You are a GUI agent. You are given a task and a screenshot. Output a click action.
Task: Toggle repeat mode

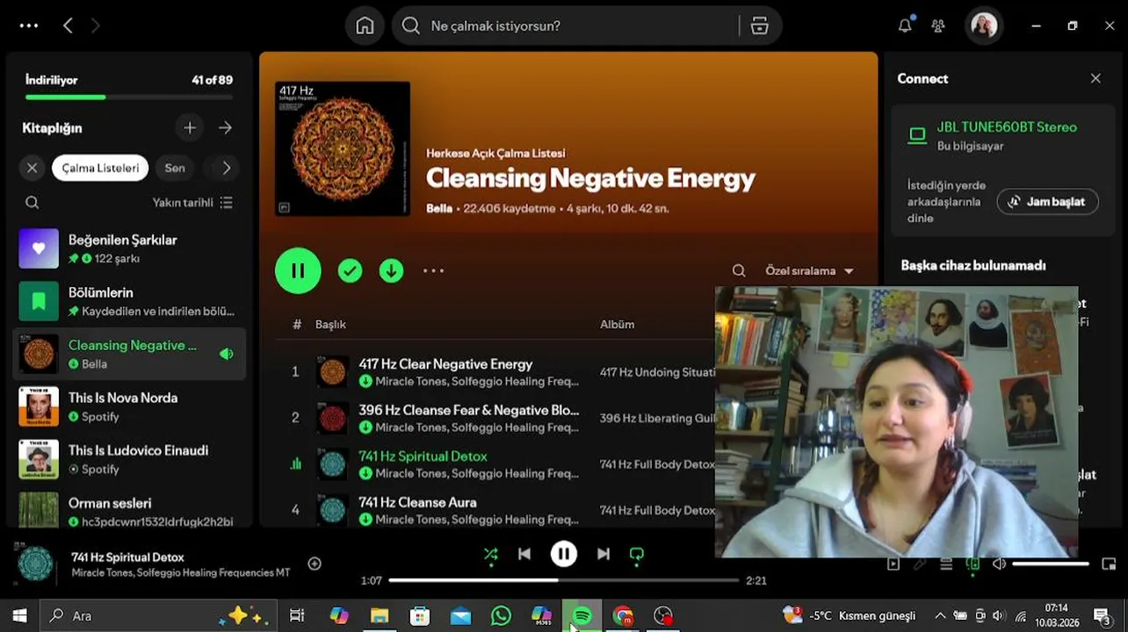[637, 554]
